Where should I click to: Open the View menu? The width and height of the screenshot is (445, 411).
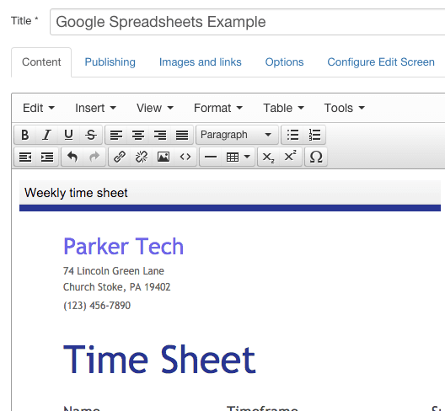click(155, 108)
